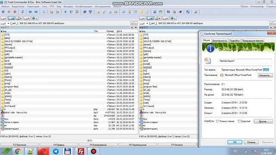The image size is (276, 155).
Task: Click the red gear icon in toolbar
Action: tap(15, 12)
